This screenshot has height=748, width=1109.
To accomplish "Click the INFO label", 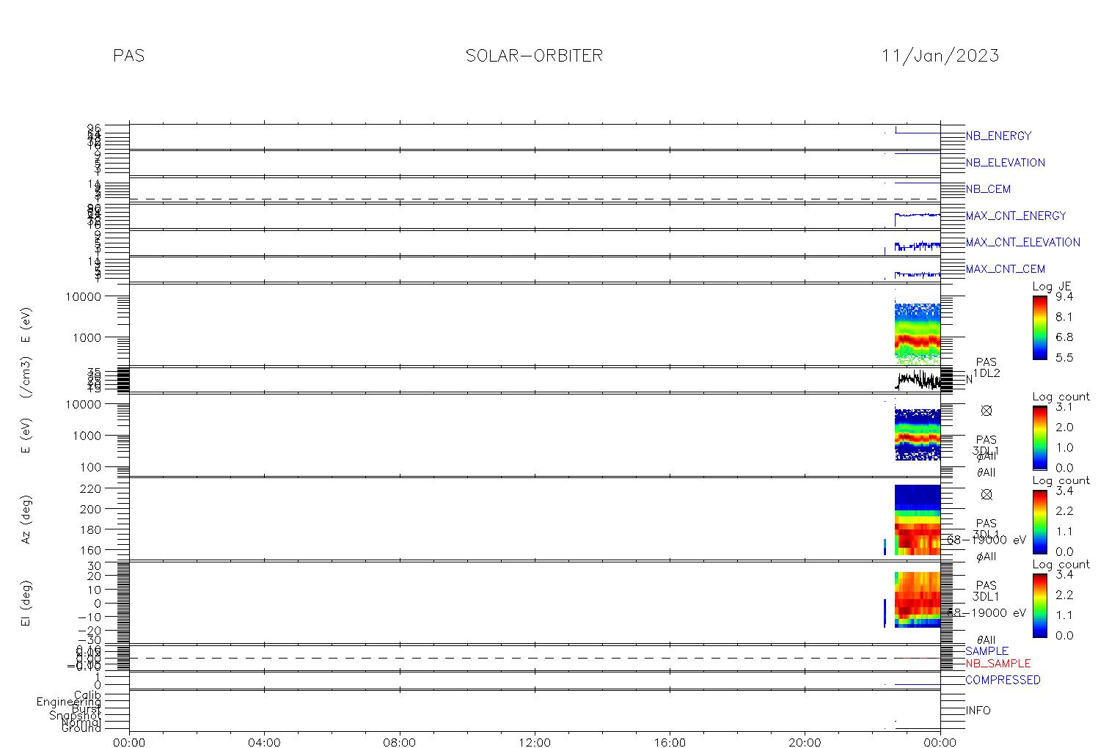I will 978,711.
